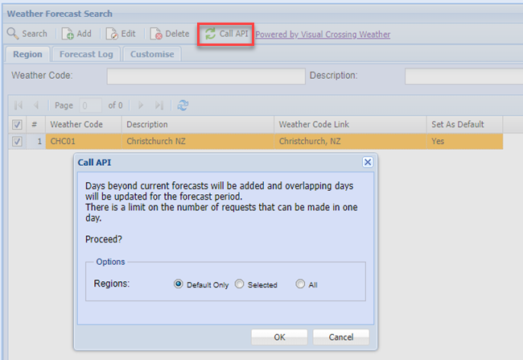Refresh the grid using pager refresh icon
Viewport: 523px width, 360px height.
point(183,106)
